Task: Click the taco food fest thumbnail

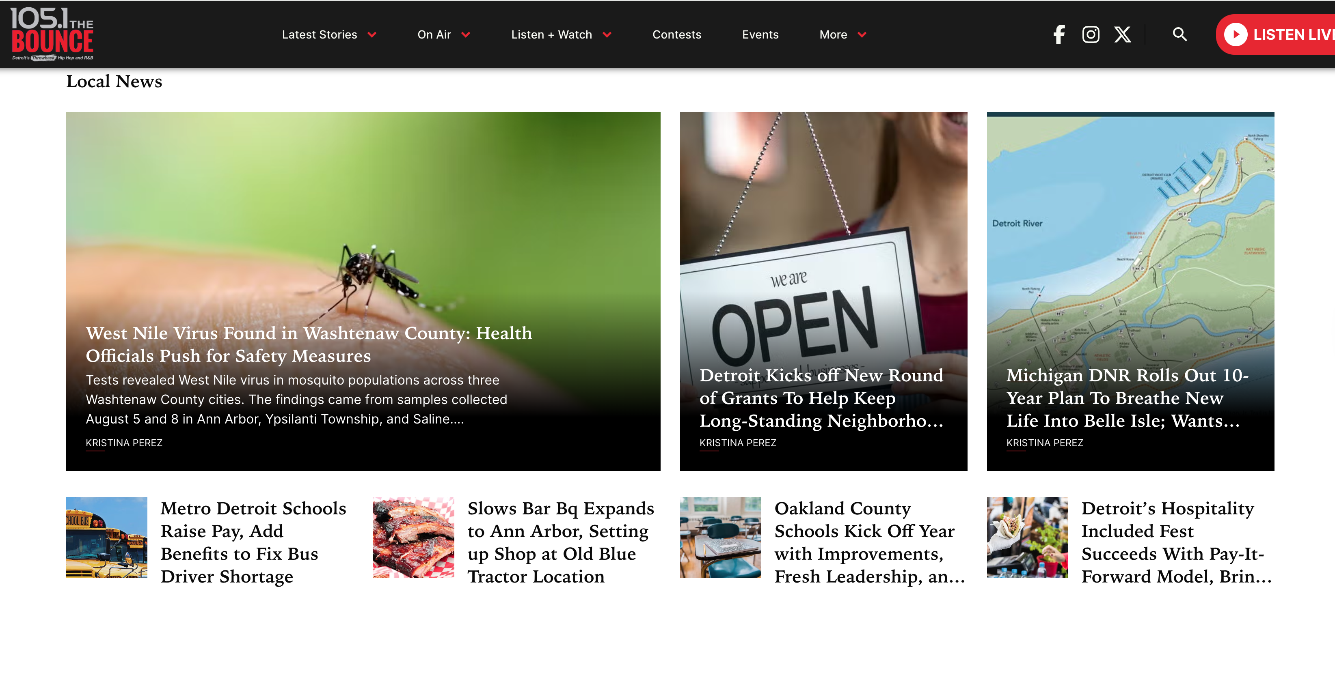Action: [x=1027, y=537]
